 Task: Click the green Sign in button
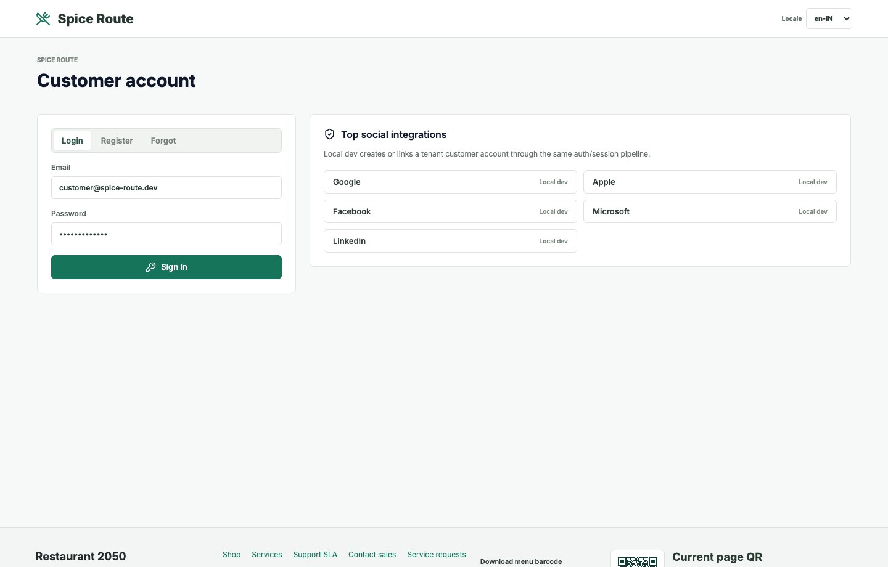click(166, 267)
